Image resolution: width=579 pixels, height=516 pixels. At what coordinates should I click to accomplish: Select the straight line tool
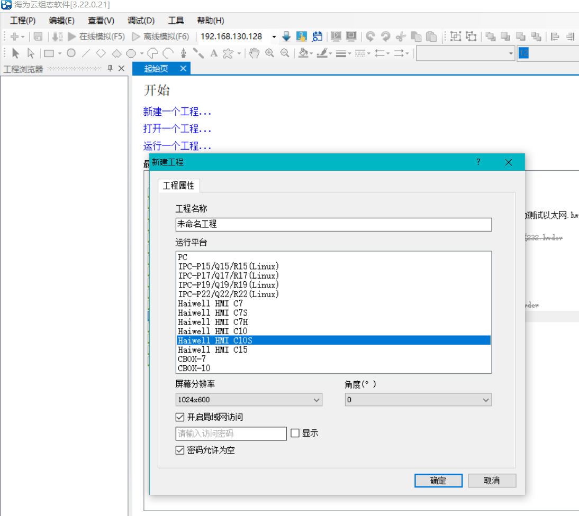86,53
